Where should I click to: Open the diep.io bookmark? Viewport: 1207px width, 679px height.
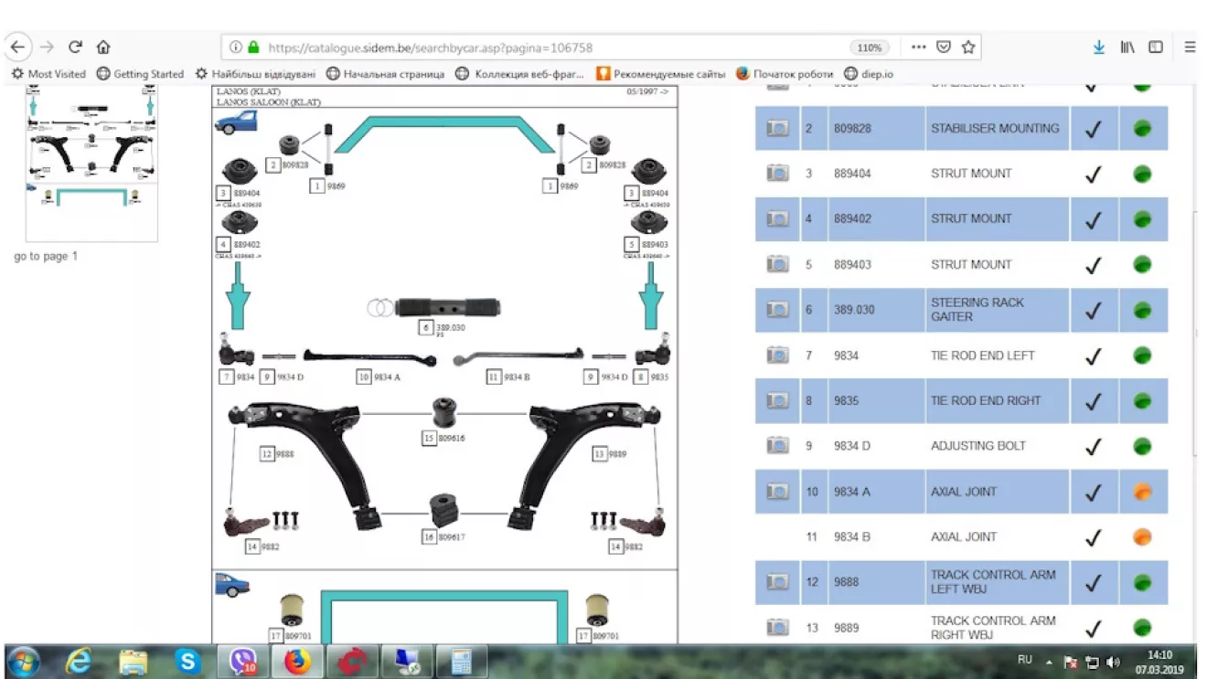[869, 74]
